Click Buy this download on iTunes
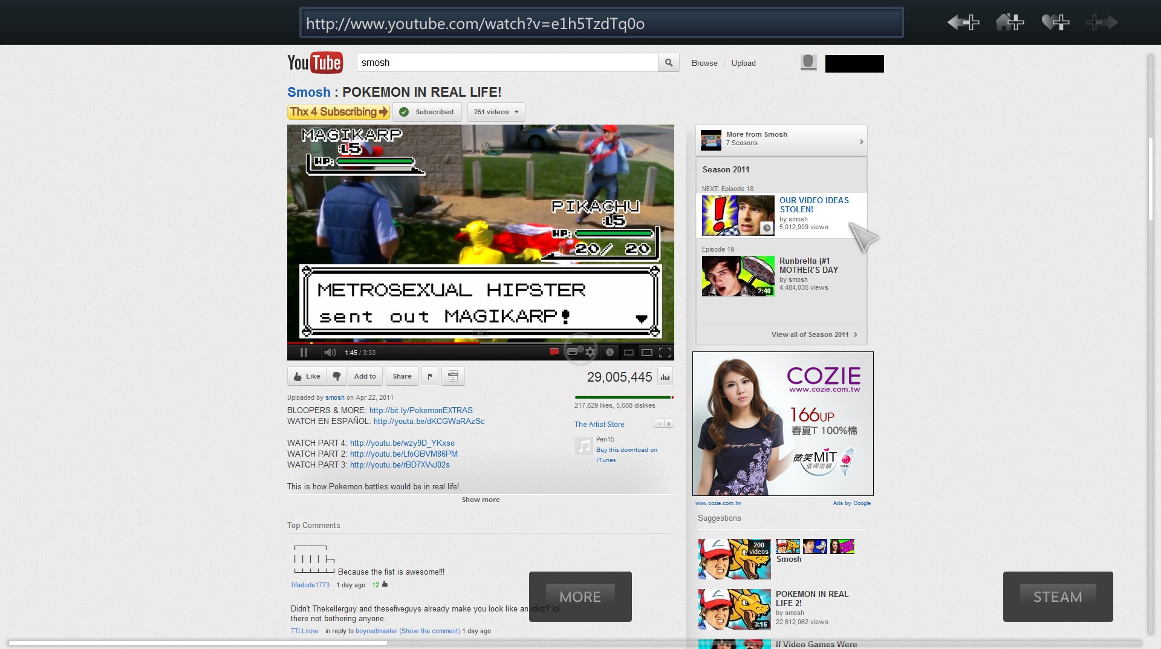Viewport: 1161px width, 649px height. click(626, 455)
